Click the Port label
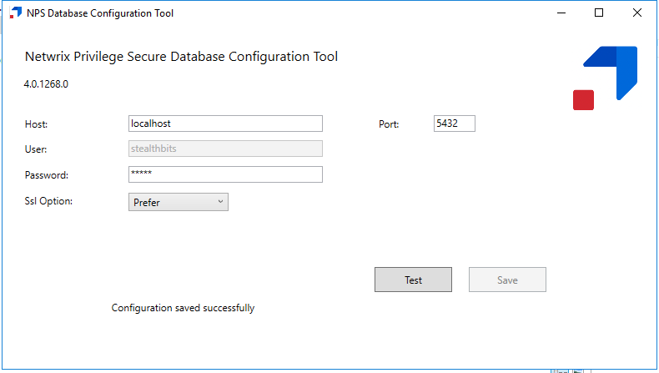 [389, 124]
